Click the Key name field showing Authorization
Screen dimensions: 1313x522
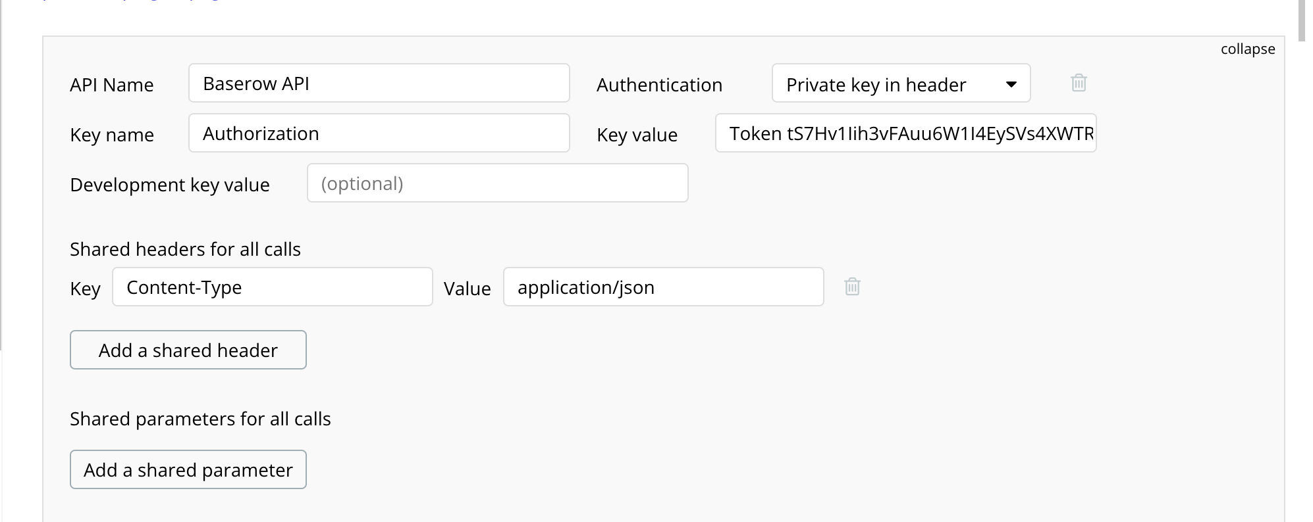pos(379,133)
